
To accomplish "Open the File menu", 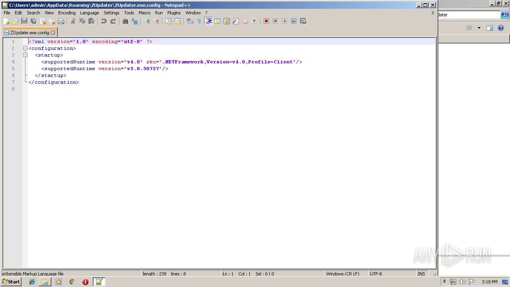I will (x=7, y=13).
